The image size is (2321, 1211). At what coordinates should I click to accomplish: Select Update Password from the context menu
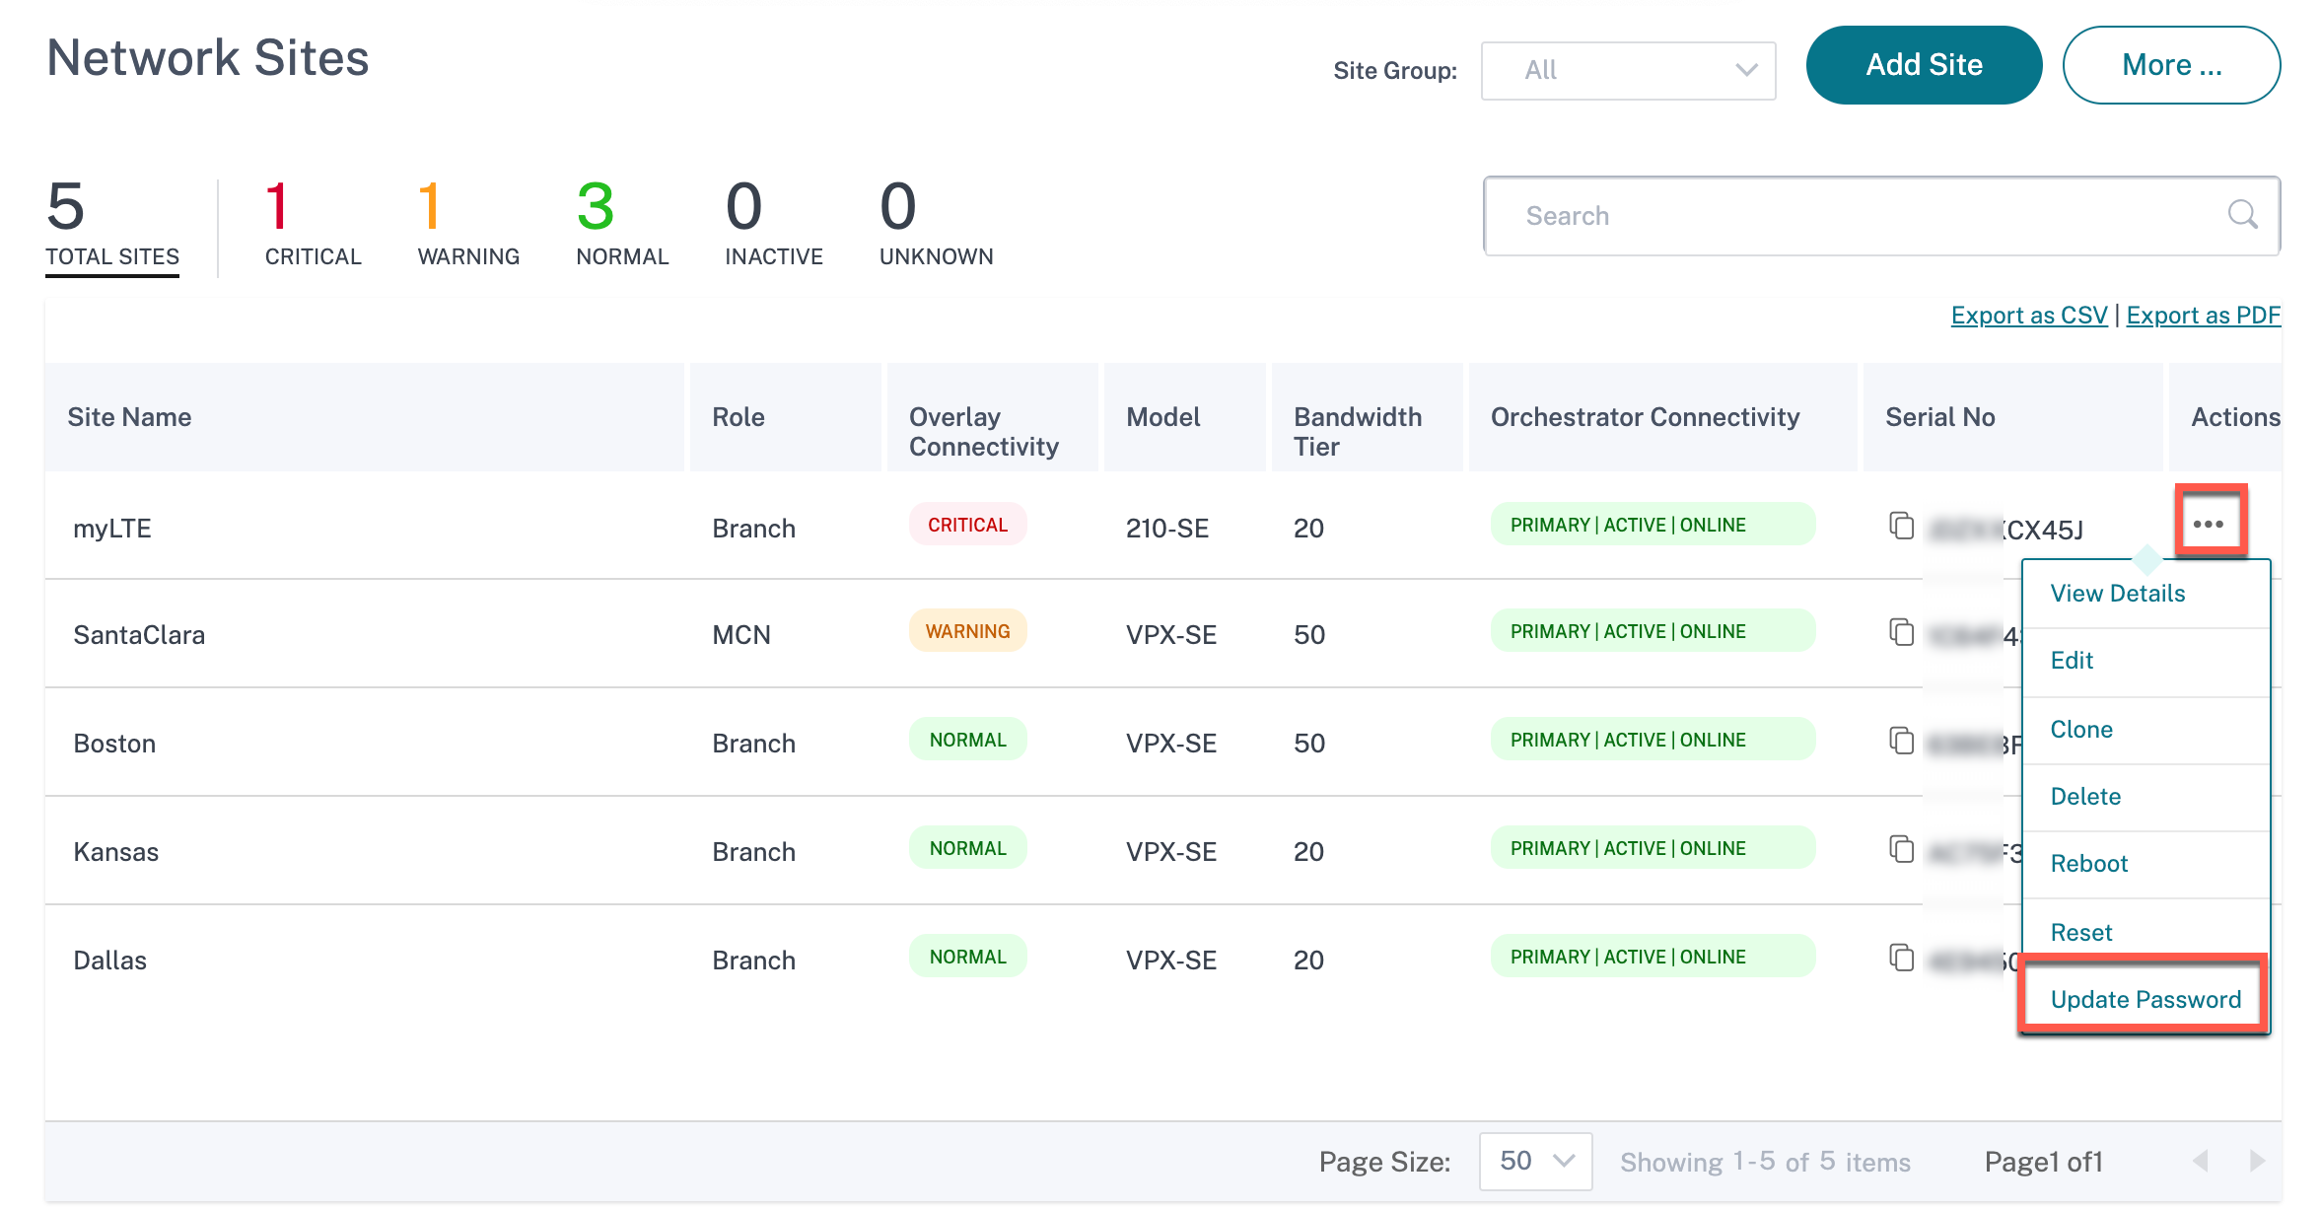2146,999
